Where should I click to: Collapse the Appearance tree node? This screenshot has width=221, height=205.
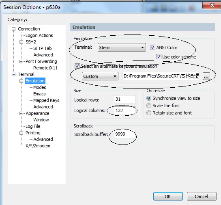21,113
